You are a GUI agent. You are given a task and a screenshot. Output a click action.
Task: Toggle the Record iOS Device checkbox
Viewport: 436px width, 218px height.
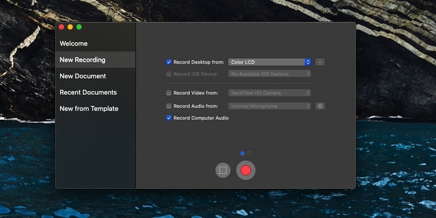(x=169, y=74)
